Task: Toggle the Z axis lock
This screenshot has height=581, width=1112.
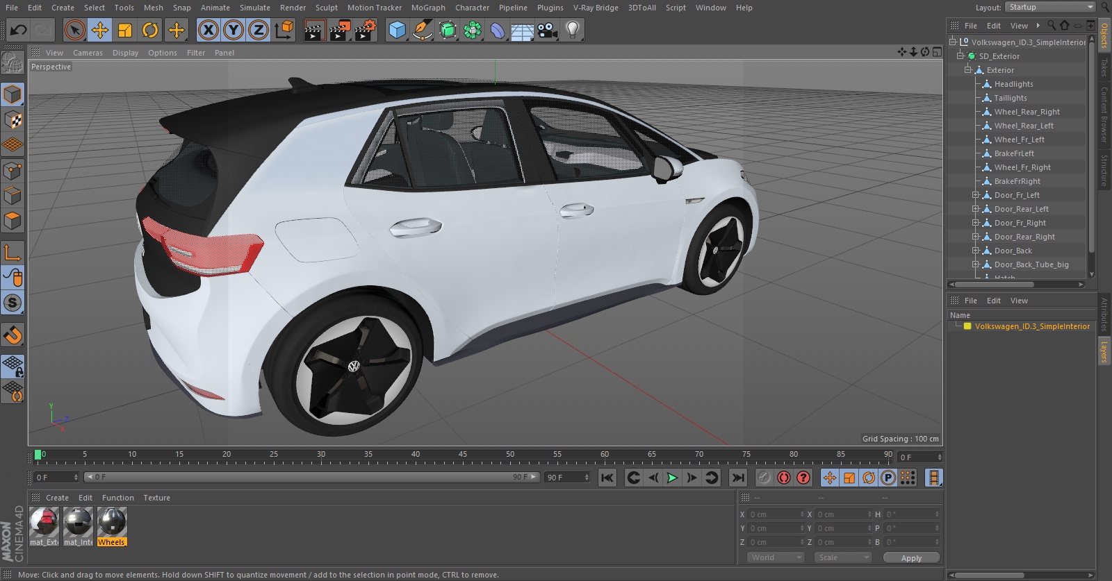Action: tap(259, 30)
